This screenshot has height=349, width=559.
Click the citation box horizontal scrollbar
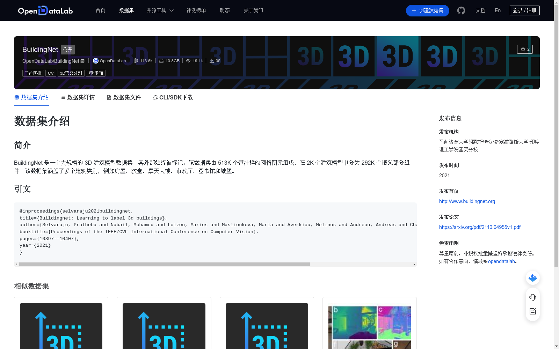tap(165, 264)
